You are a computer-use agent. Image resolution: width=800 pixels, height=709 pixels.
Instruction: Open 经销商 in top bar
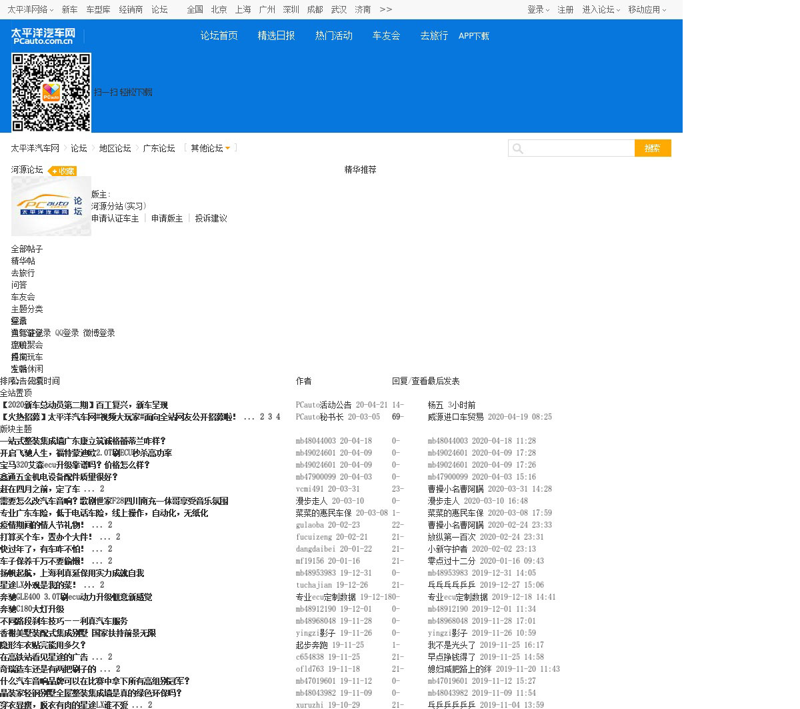click(x=131, y=9)
